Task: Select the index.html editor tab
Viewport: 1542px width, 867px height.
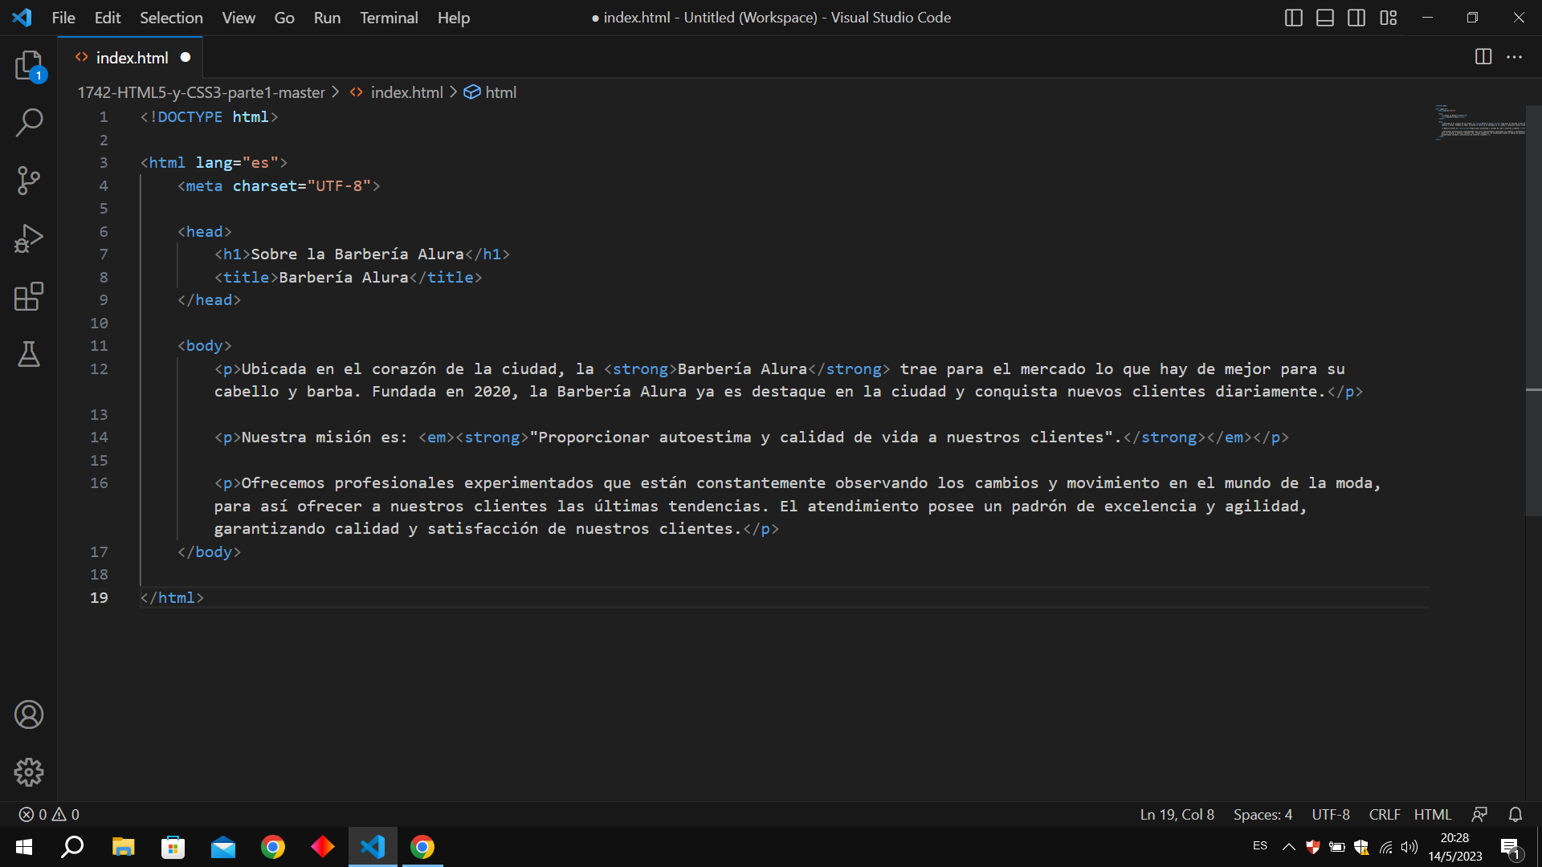Action: pos(131,58)
